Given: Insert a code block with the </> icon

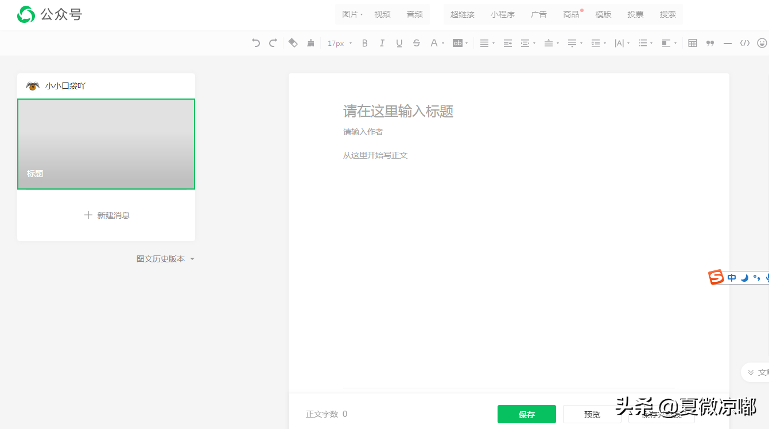Looking at the screenshot, I should pos(745,42).
